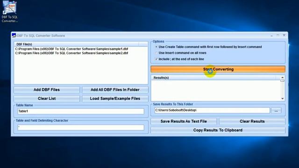Click Load Sample/Example Files button
This screenshot has width=299, height=168.
(x=115, y=98)
